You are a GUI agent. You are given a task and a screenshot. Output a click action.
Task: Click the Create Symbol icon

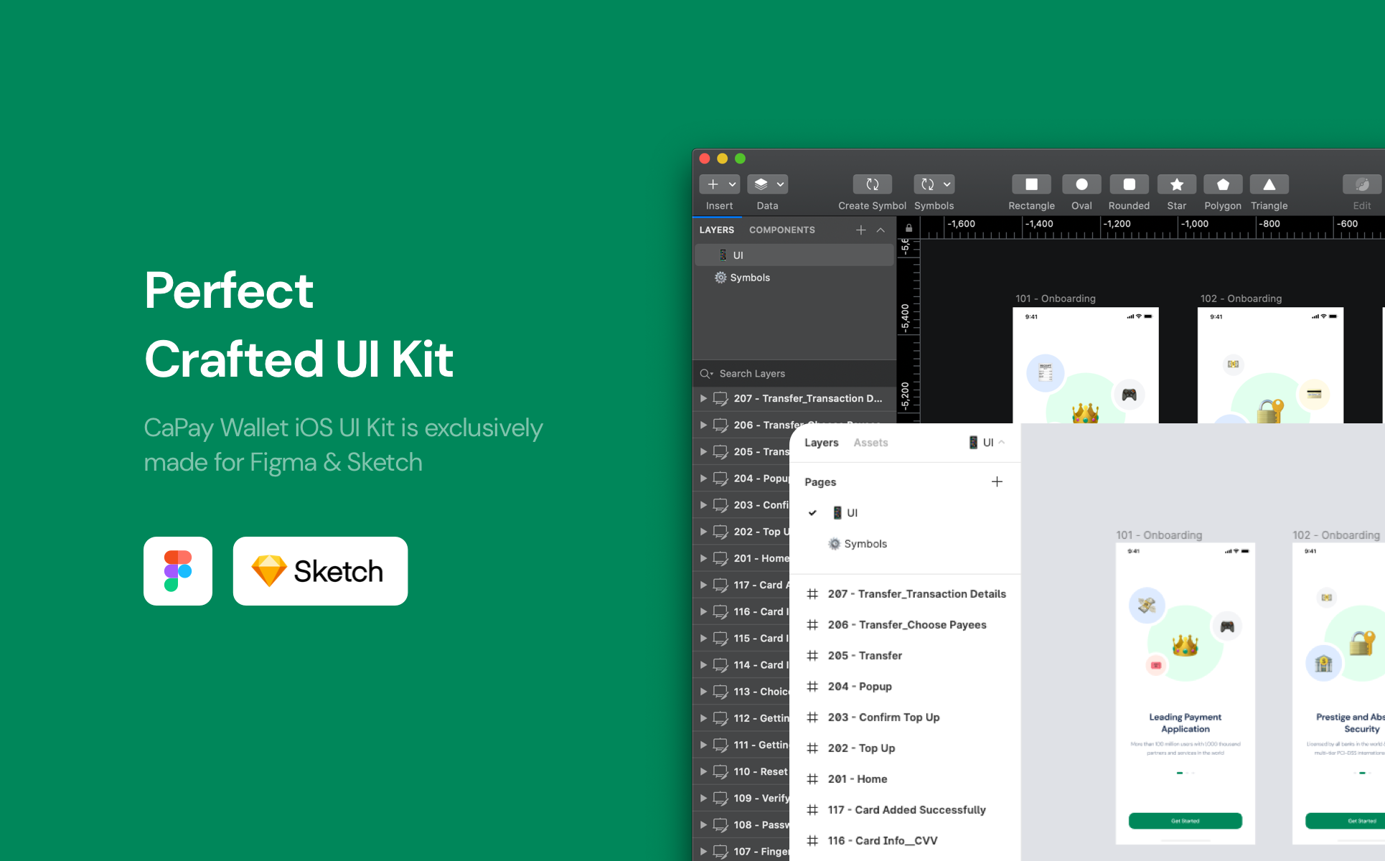(x=872, y=184)
